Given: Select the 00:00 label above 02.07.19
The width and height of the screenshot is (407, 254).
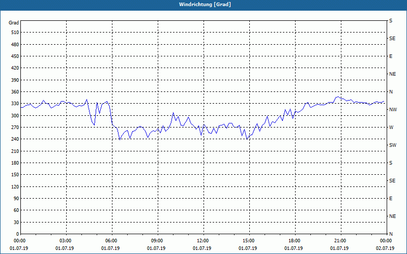Looking at the screenshot, I should pyautogui.click(x=386, y=241).
